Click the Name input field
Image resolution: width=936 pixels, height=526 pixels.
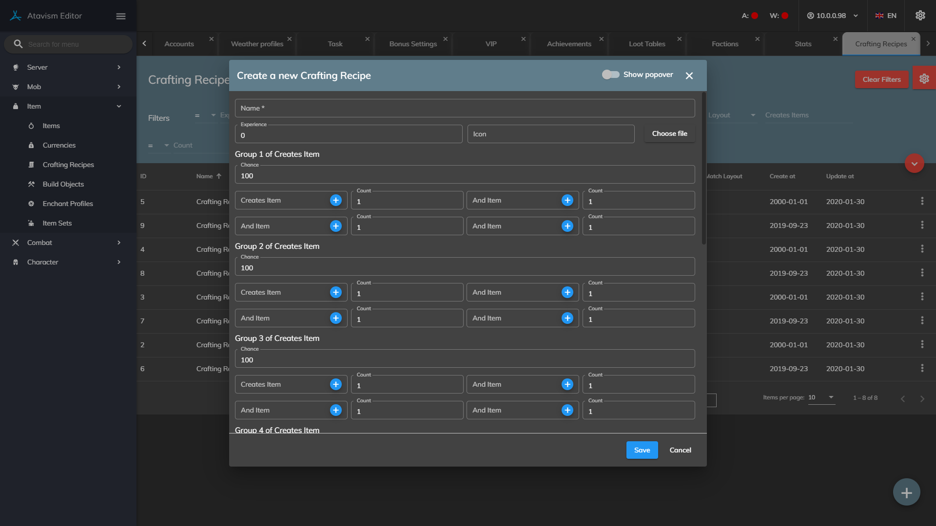[x=465, y=108]
